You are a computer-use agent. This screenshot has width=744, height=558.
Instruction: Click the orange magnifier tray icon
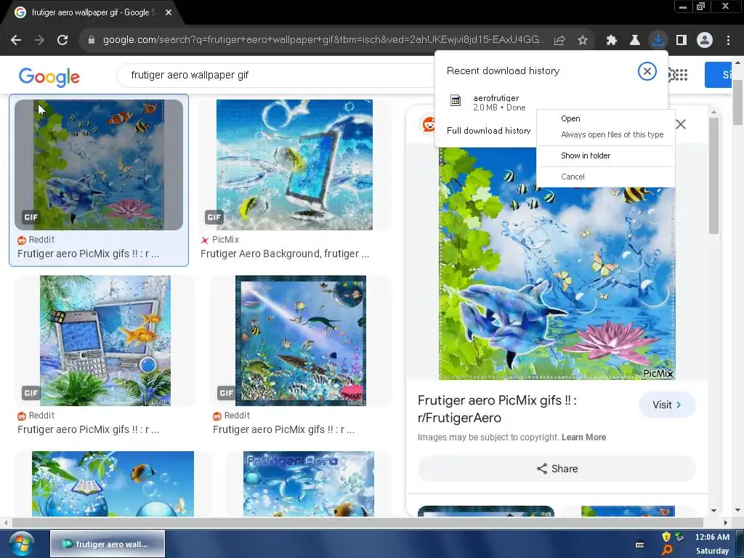[x=667, y=550]
